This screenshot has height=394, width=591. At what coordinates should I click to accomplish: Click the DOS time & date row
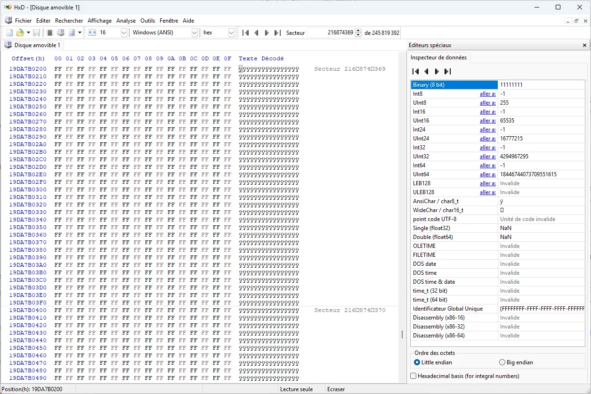pyautogui.click(x=498, y=282)
